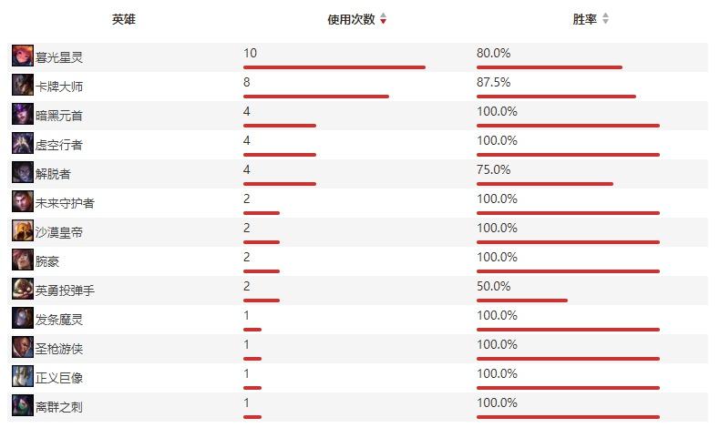
Task: Click the 虚空行者 champion avatar
Action: point(23,144)
